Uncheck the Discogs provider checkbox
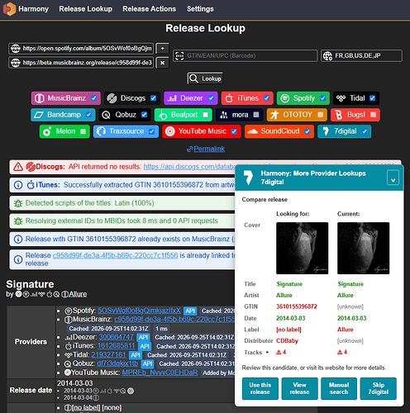This screenshot has width=410, height=413. [x=154, y=98]
